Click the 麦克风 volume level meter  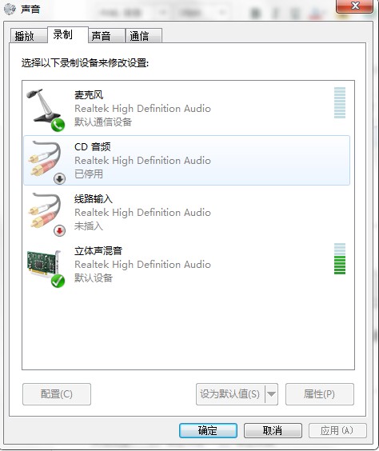(340, 102)
